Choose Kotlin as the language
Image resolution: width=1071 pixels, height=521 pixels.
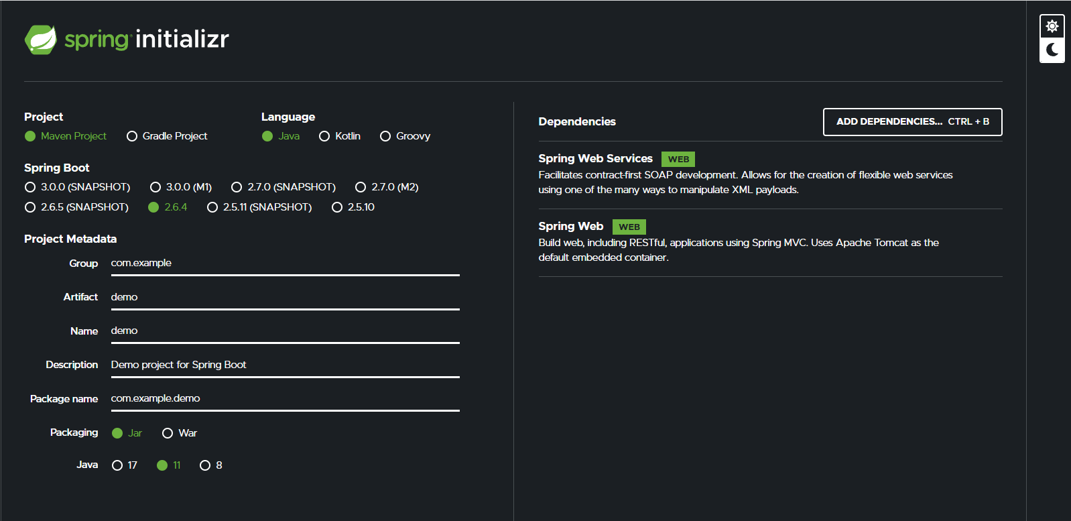[x=340, y=136]
